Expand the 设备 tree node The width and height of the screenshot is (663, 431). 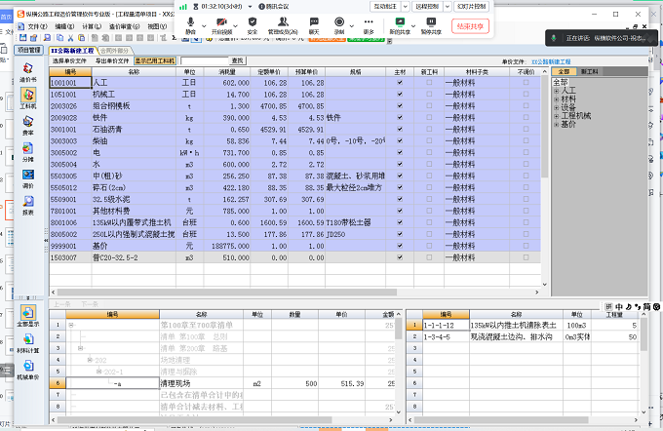coord(557,107)
